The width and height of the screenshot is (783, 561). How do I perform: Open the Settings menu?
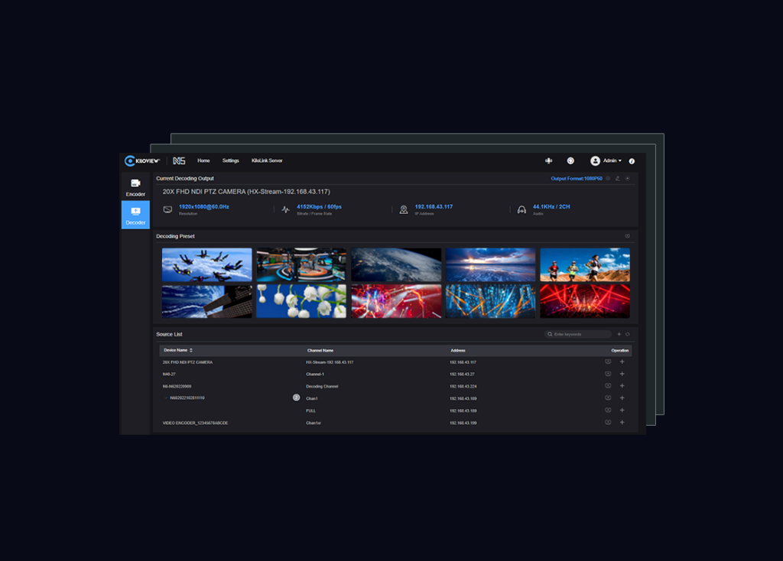click(230, 161)
